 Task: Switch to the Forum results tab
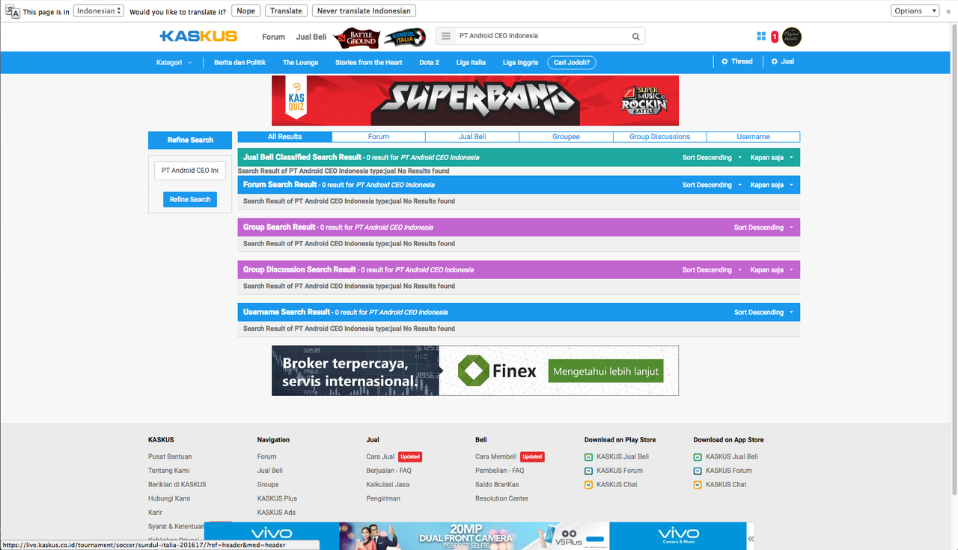[379, 137]
